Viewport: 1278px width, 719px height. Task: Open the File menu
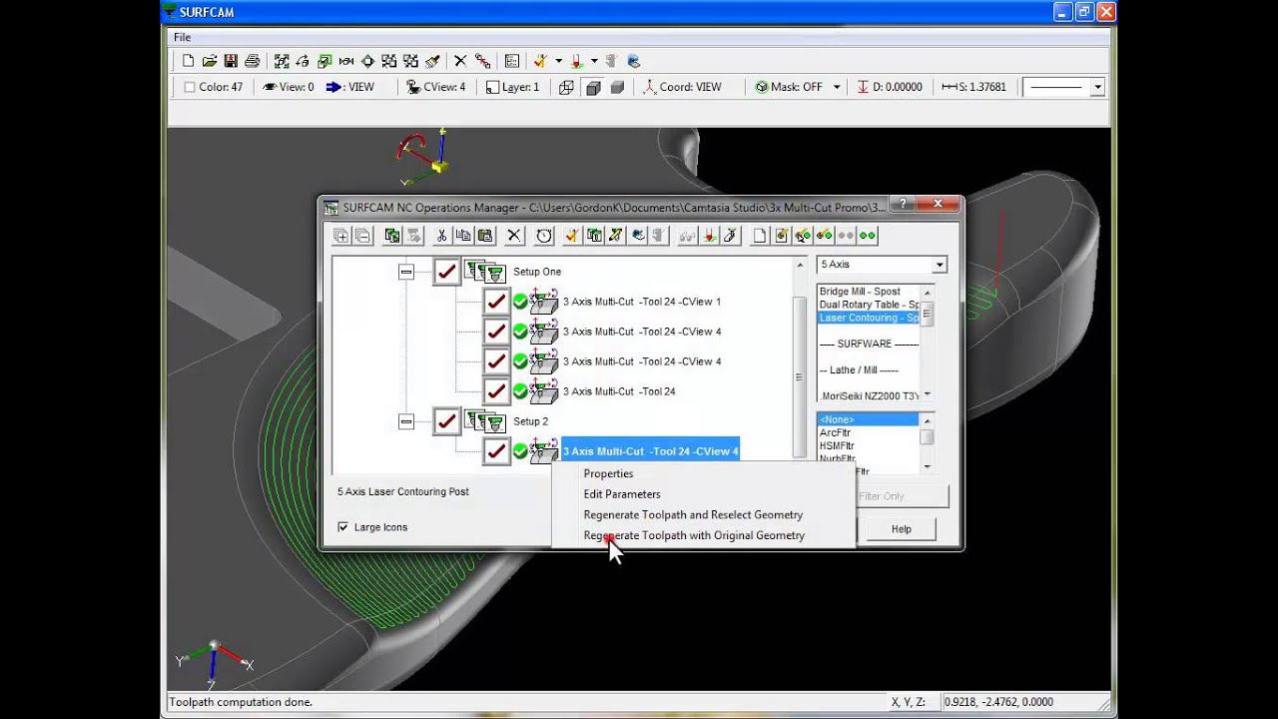pyautogui.click(x=183, y=38)
